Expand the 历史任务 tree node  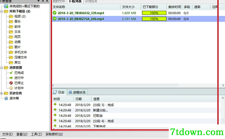[x=1, y=93]
